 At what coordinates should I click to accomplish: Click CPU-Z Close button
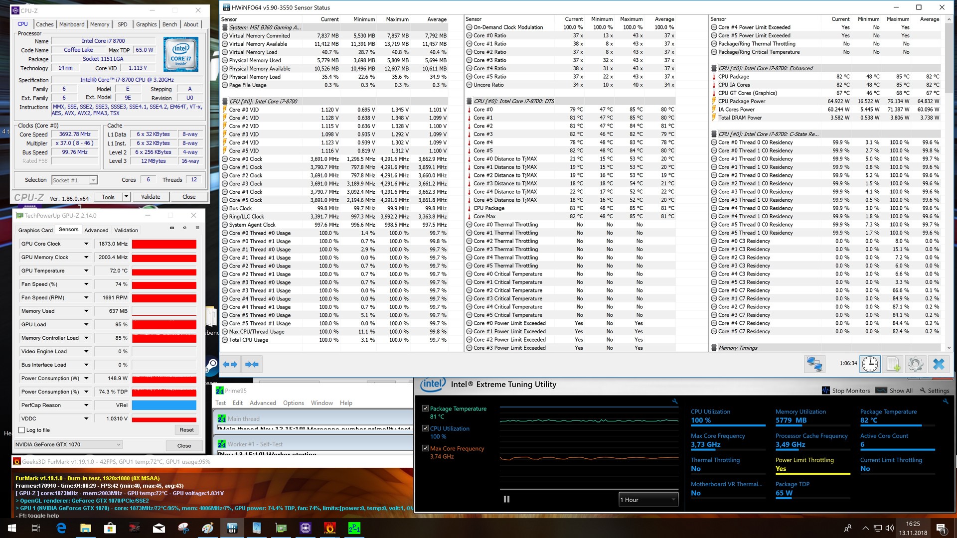189,197
